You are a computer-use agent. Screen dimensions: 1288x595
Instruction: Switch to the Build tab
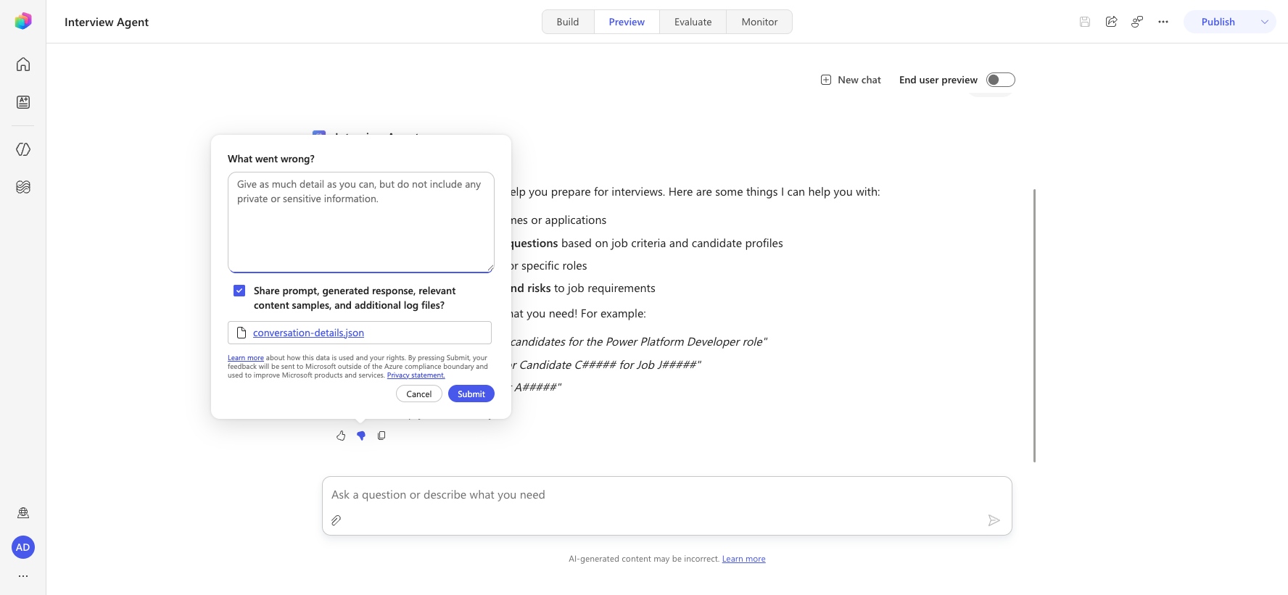568,22
